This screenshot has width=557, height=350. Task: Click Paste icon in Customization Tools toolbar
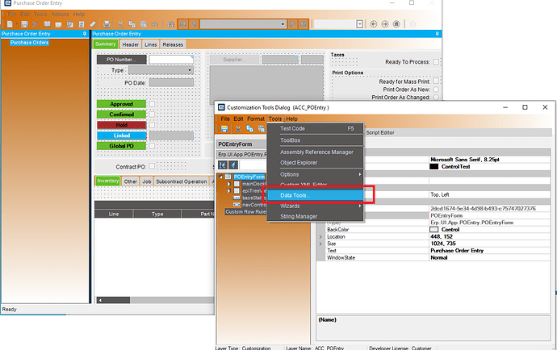tap(262, 129)
